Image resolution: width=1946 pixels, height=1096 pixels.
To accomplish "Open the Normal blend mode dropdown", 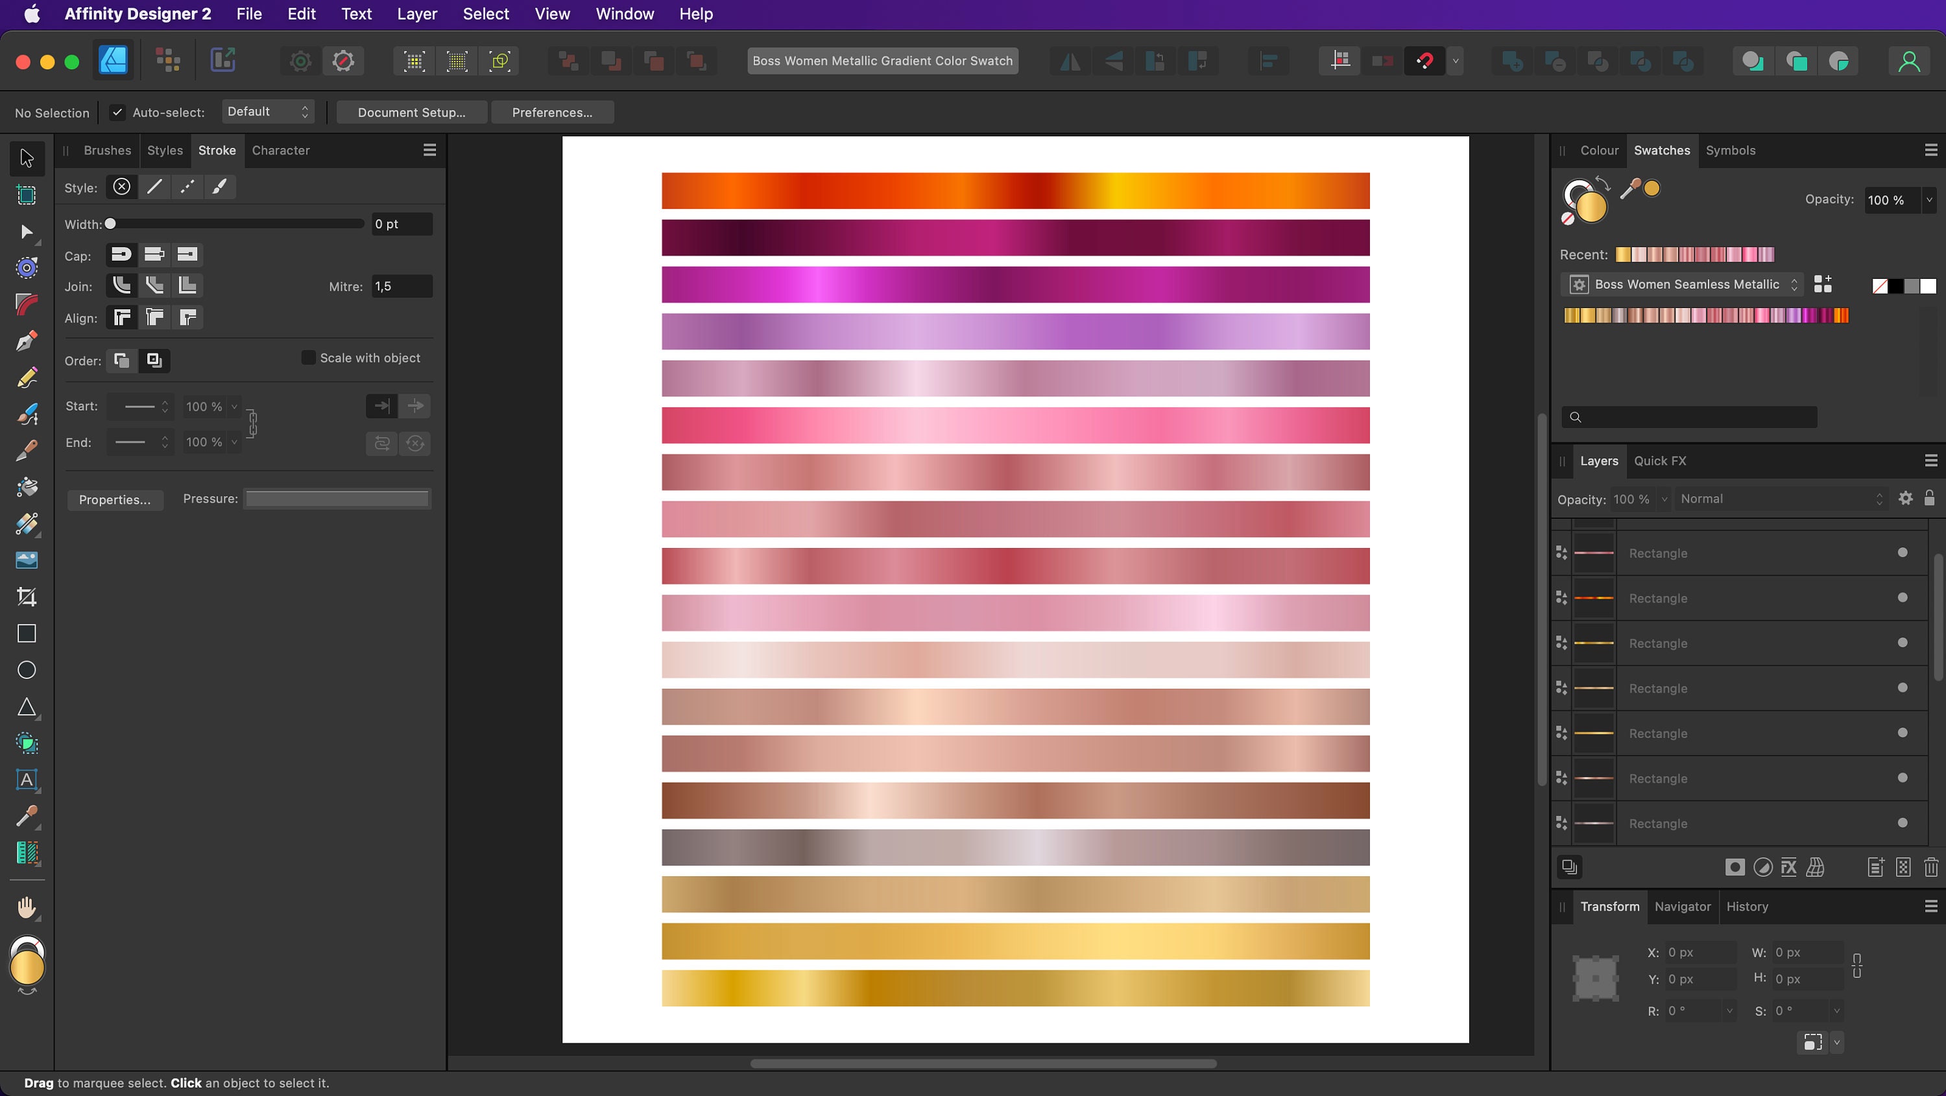I will pos(1783,499).
